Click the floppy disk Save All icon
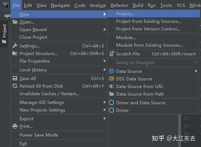The height and width of the screenshot is (147, 201). pos(15,78)
